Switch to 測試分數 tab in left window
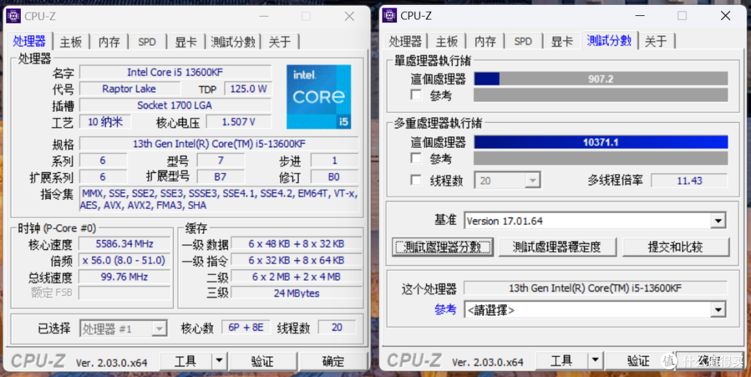 pos(233,42)
